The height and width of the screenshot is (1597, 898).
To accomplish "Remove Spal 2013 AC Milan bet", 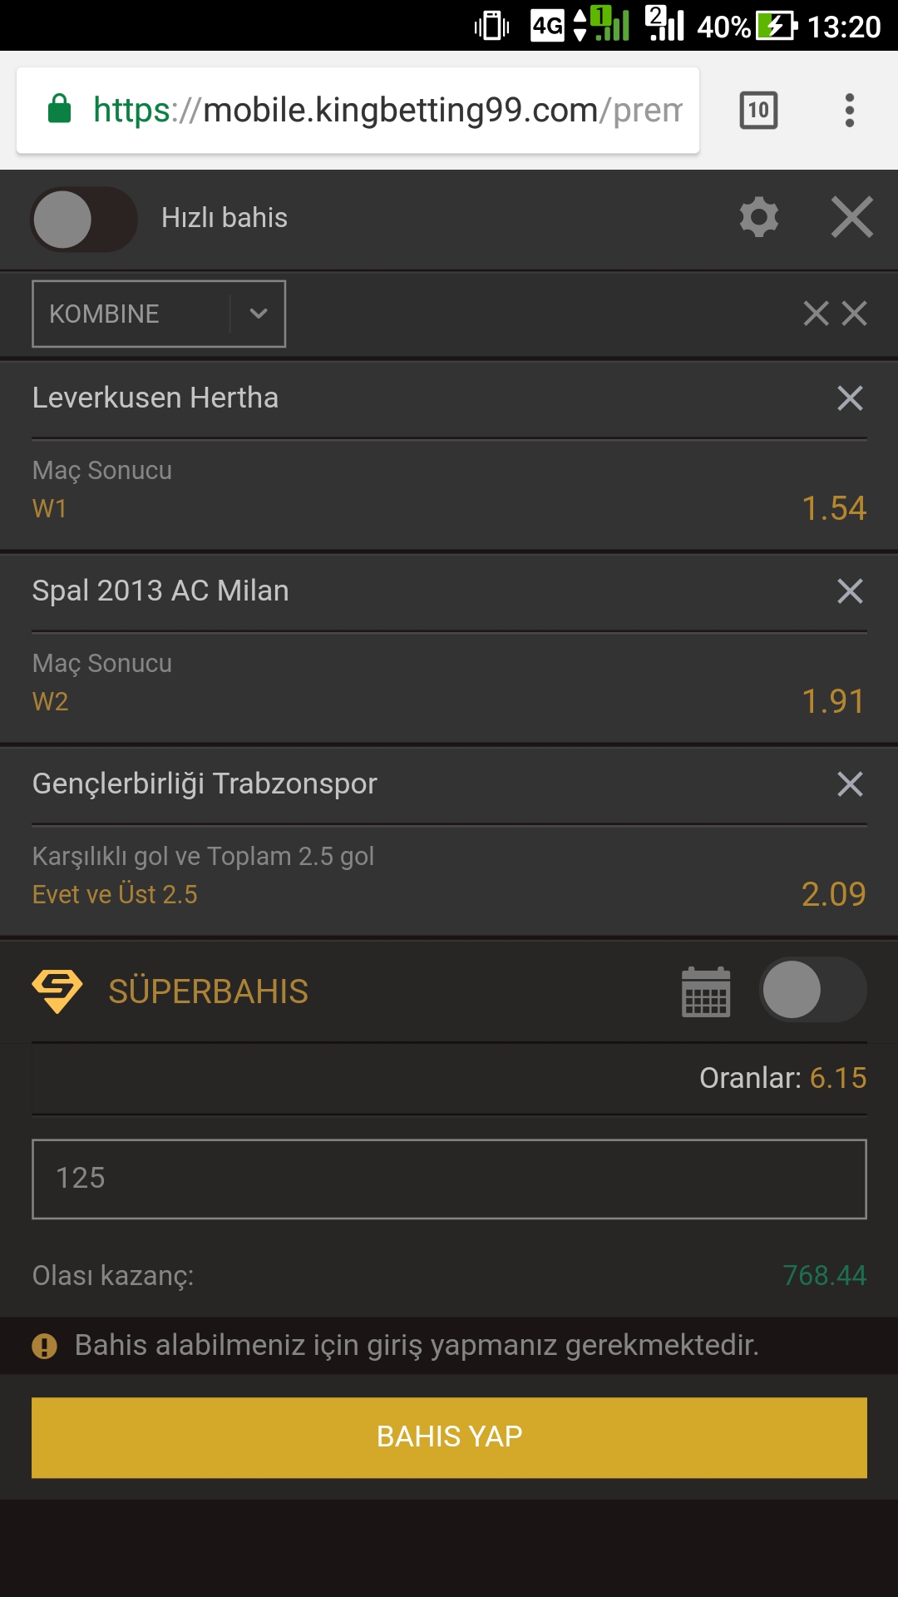I will click(850, 591).
